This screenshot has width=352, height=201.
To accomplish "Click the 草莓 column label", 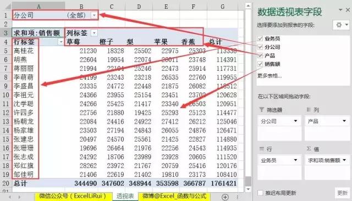I will point(73,42).
